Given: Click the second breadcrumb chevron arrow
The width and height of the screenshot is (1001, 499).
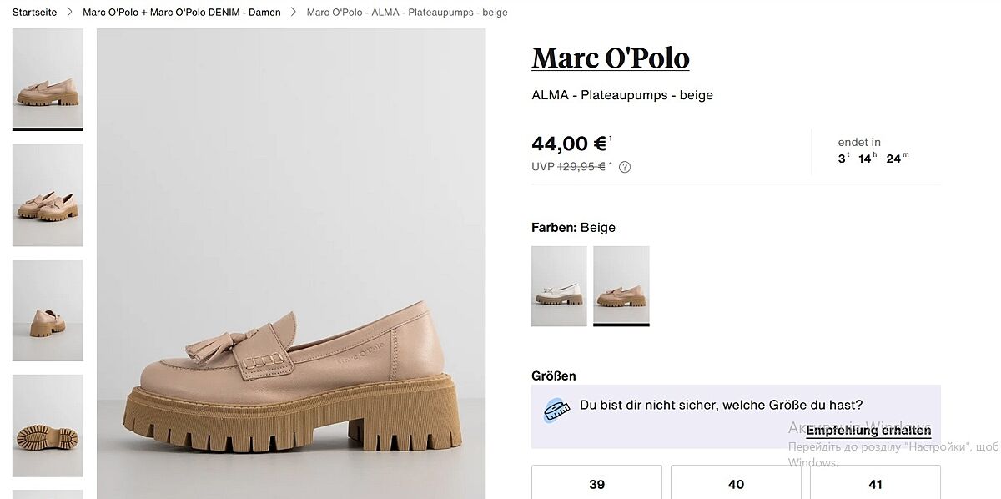Looking at the screenshot, I should click(x=294, y=13).
